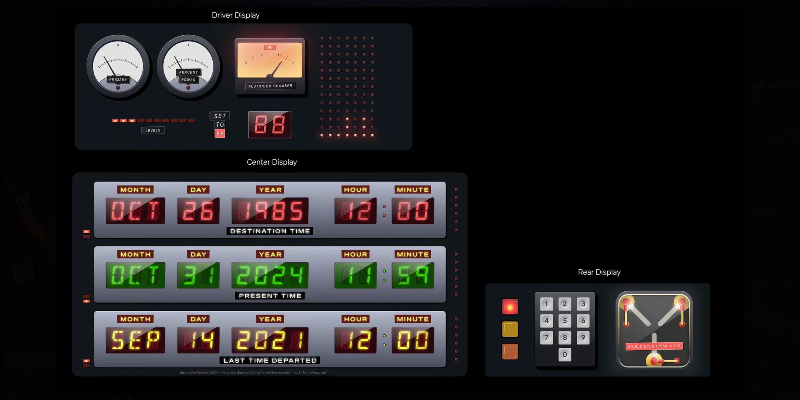The height and width of the screenshot is (400, 800).
Task: Click the red LED dot grid panel
Action: tap(347, 87)
